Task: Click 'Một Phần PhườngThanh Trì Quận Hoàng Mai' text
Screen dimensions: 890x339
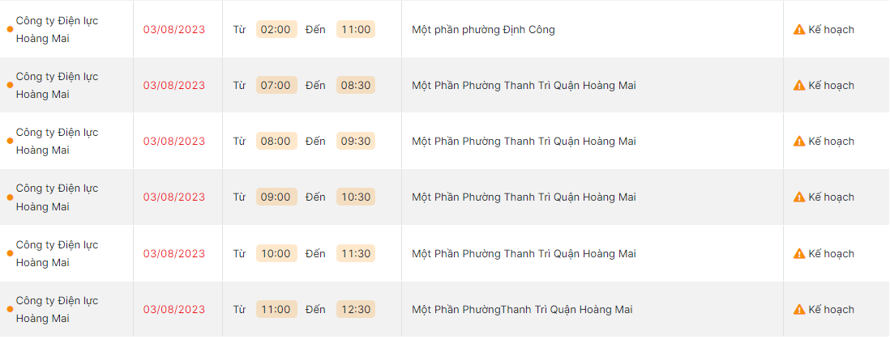Action: point(522,310)
